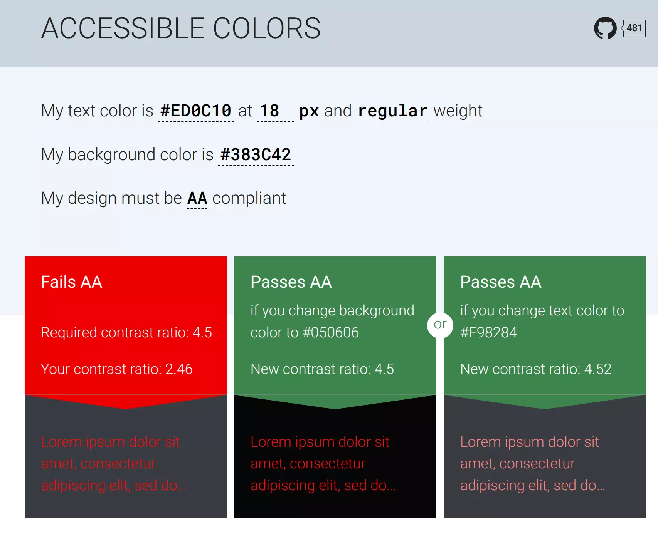The width and height of the screenshot is (658, 548).
Task: Click the 'or' circle between cards
Action: [440, 325]
